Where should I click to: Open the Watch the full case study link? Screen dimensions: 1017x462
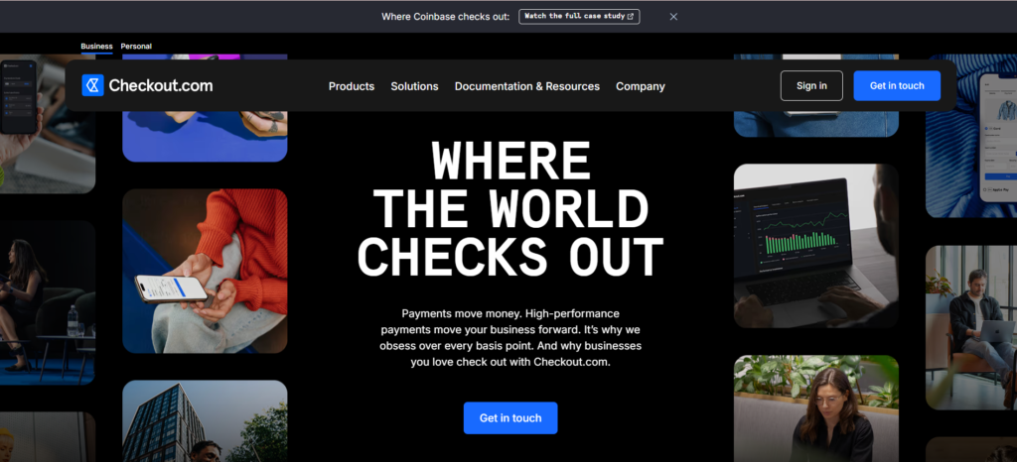579,16
